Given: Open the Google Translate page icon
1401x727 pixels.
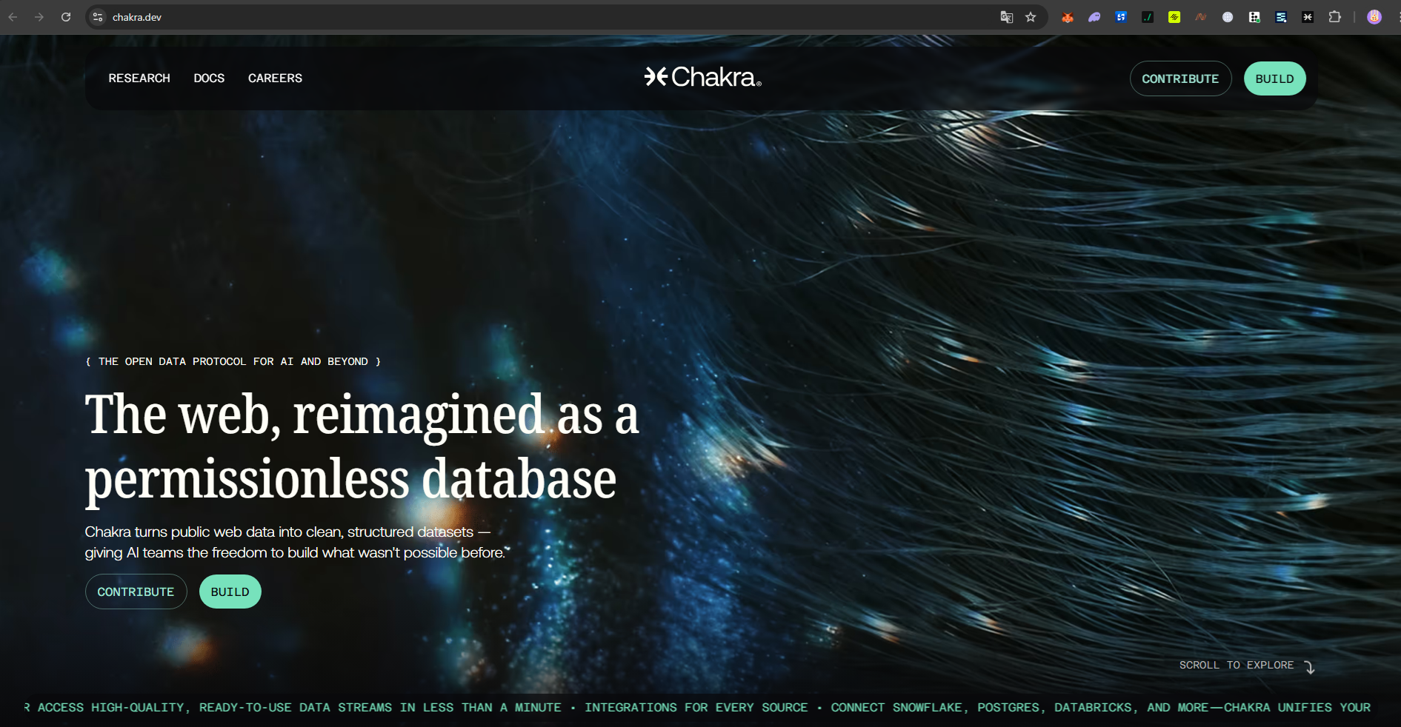Looking at the screenshot, I should pos(1006,17).
